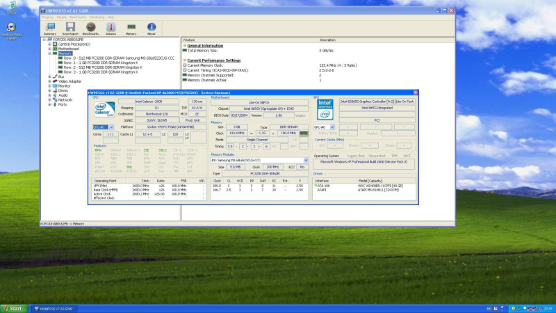The height and width of the screenshot is (313, 556).
Task: Open the Help menu
Action: (x=111, y=17)
